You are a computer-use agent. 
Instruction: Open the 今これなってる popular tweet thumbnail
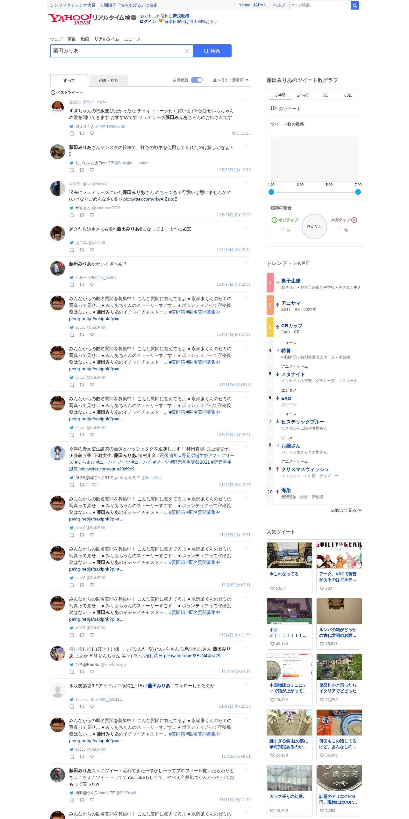pyautogui.click(x=290, y=555)
